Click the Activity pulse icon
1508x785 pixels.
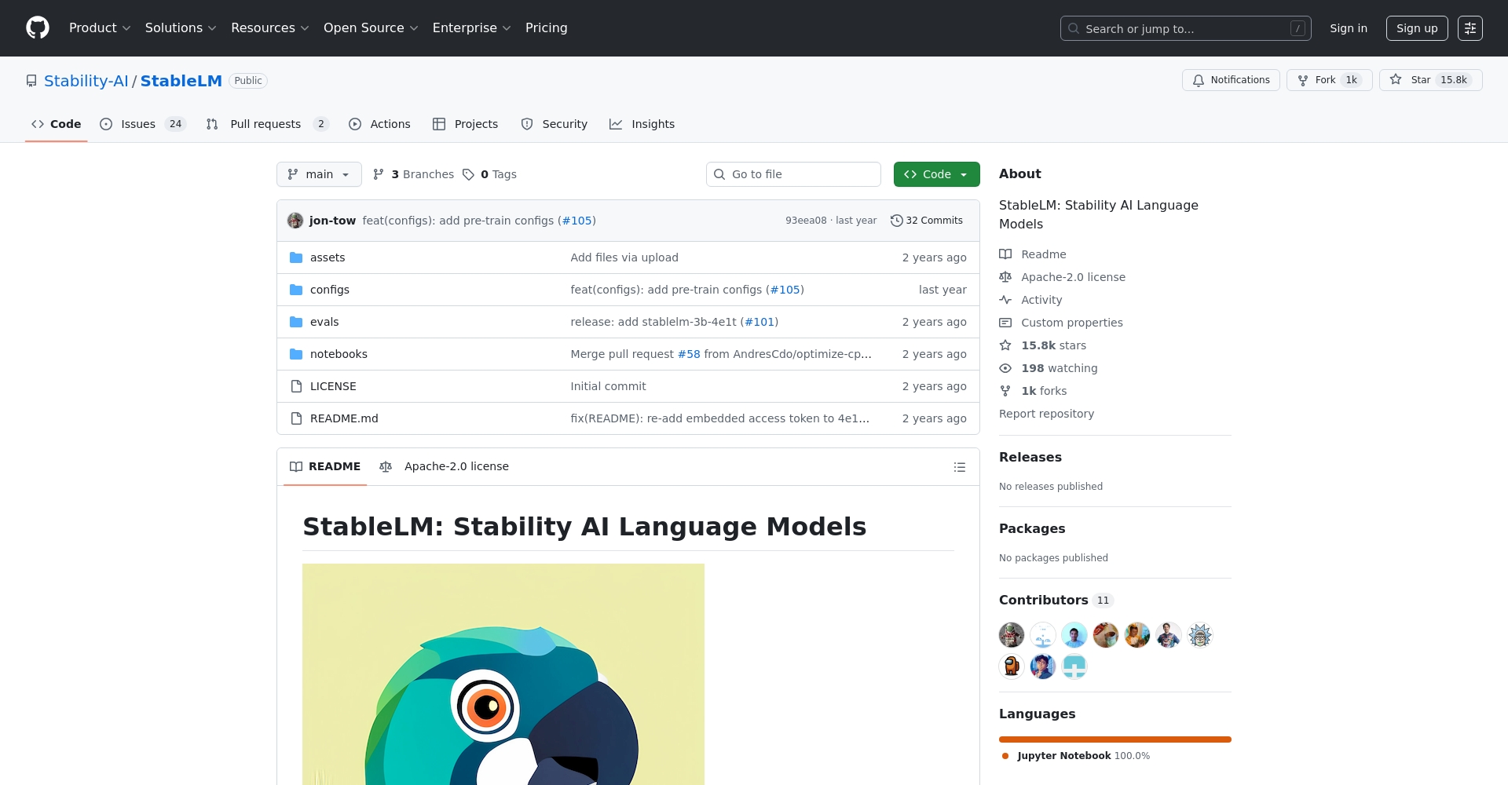click(x=1005, y=300)
